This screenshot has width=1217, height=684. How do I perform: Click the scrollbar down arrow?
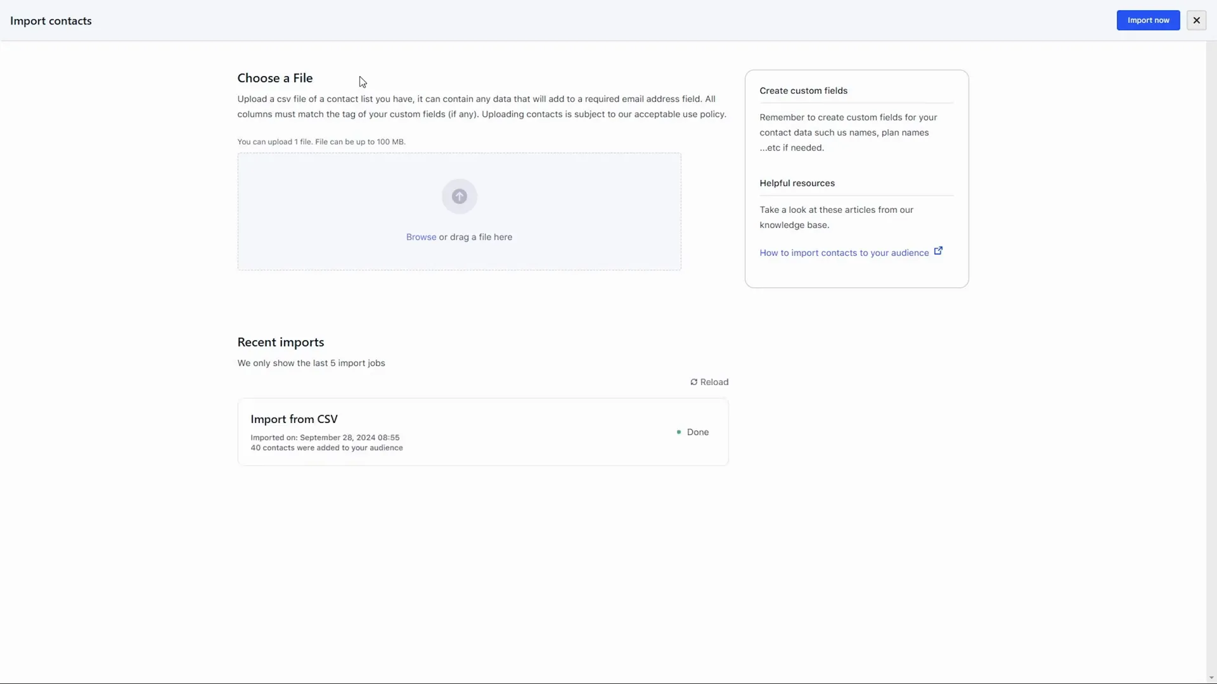(1211, 678)
